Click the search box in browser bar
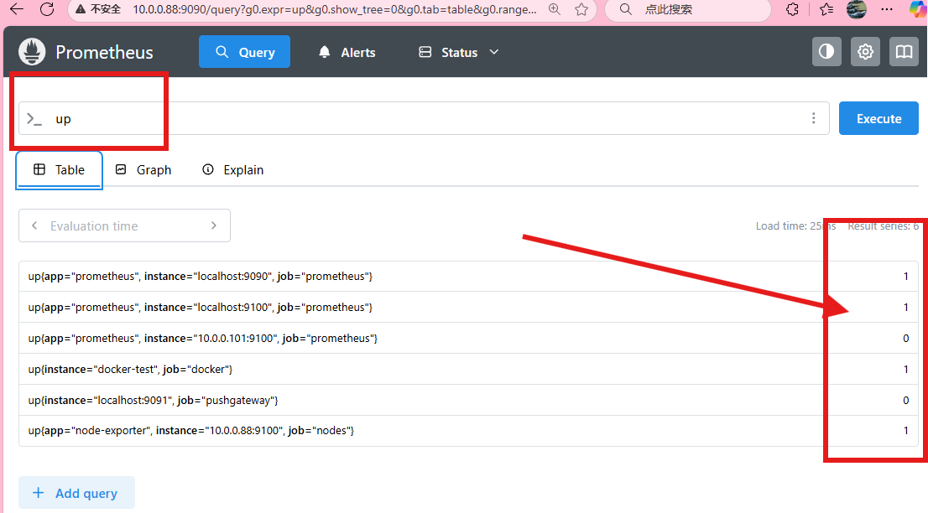The width and height of the screenshot is (928, 513). pyautogui.click(x=688, y=9)
